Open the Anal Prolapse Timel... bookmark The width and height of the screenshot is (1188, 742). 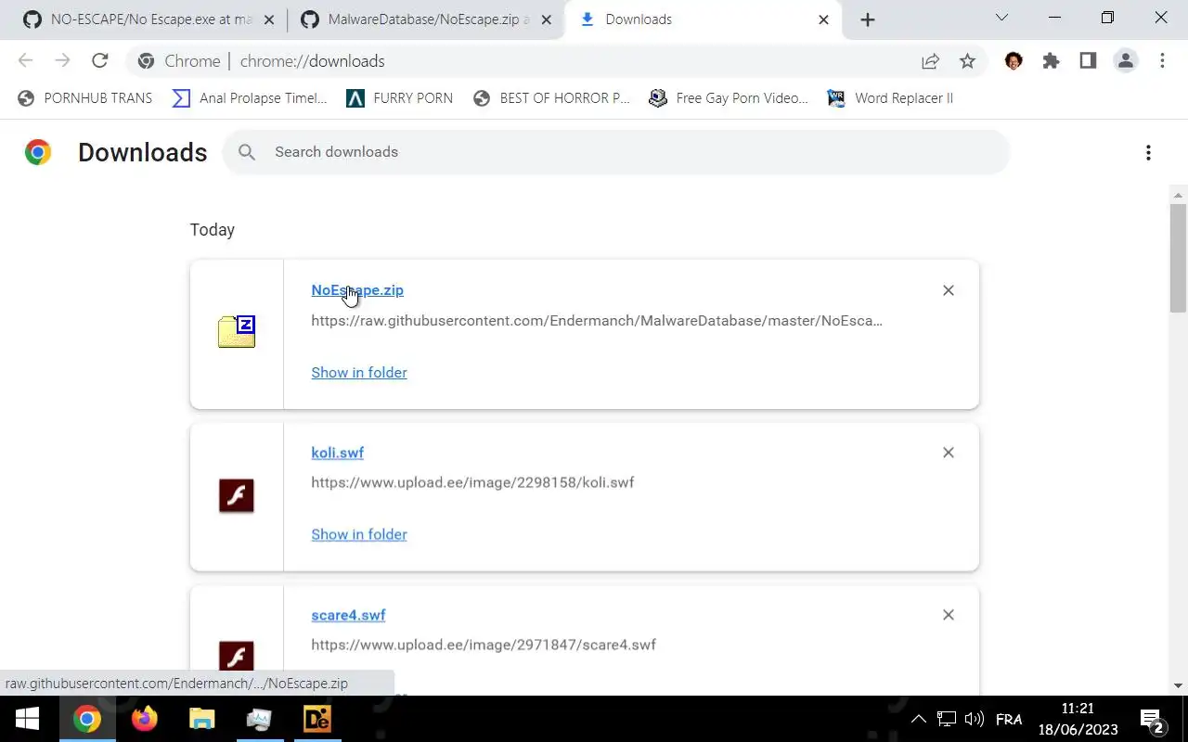click(250, 98)
